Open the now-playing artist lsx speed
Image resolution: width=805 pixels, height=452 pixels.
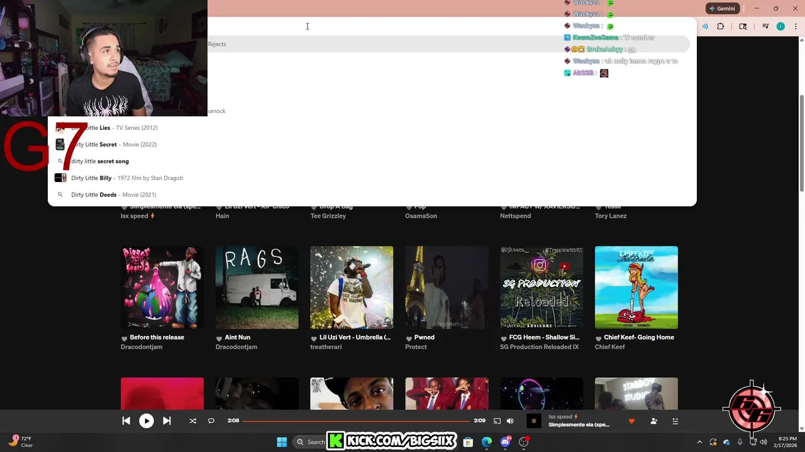click(563, 417)
